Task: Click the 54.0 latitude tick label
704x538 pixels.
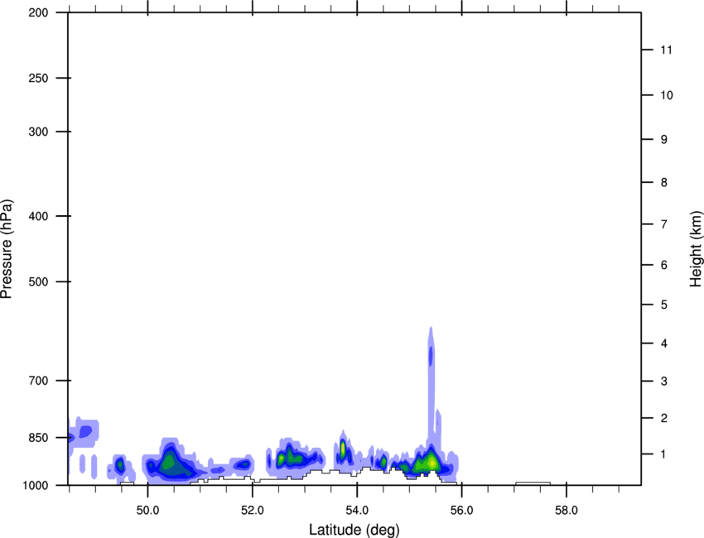Action: coord(358,511)
